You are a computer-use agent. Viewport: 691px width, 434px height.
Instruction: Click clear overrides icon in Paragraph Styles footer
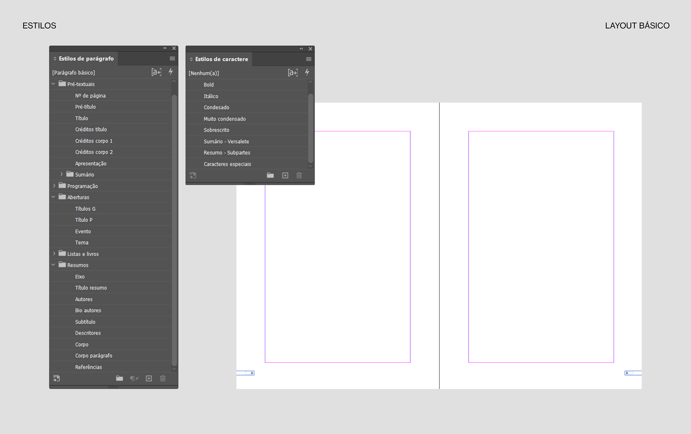tap(134, 378)
